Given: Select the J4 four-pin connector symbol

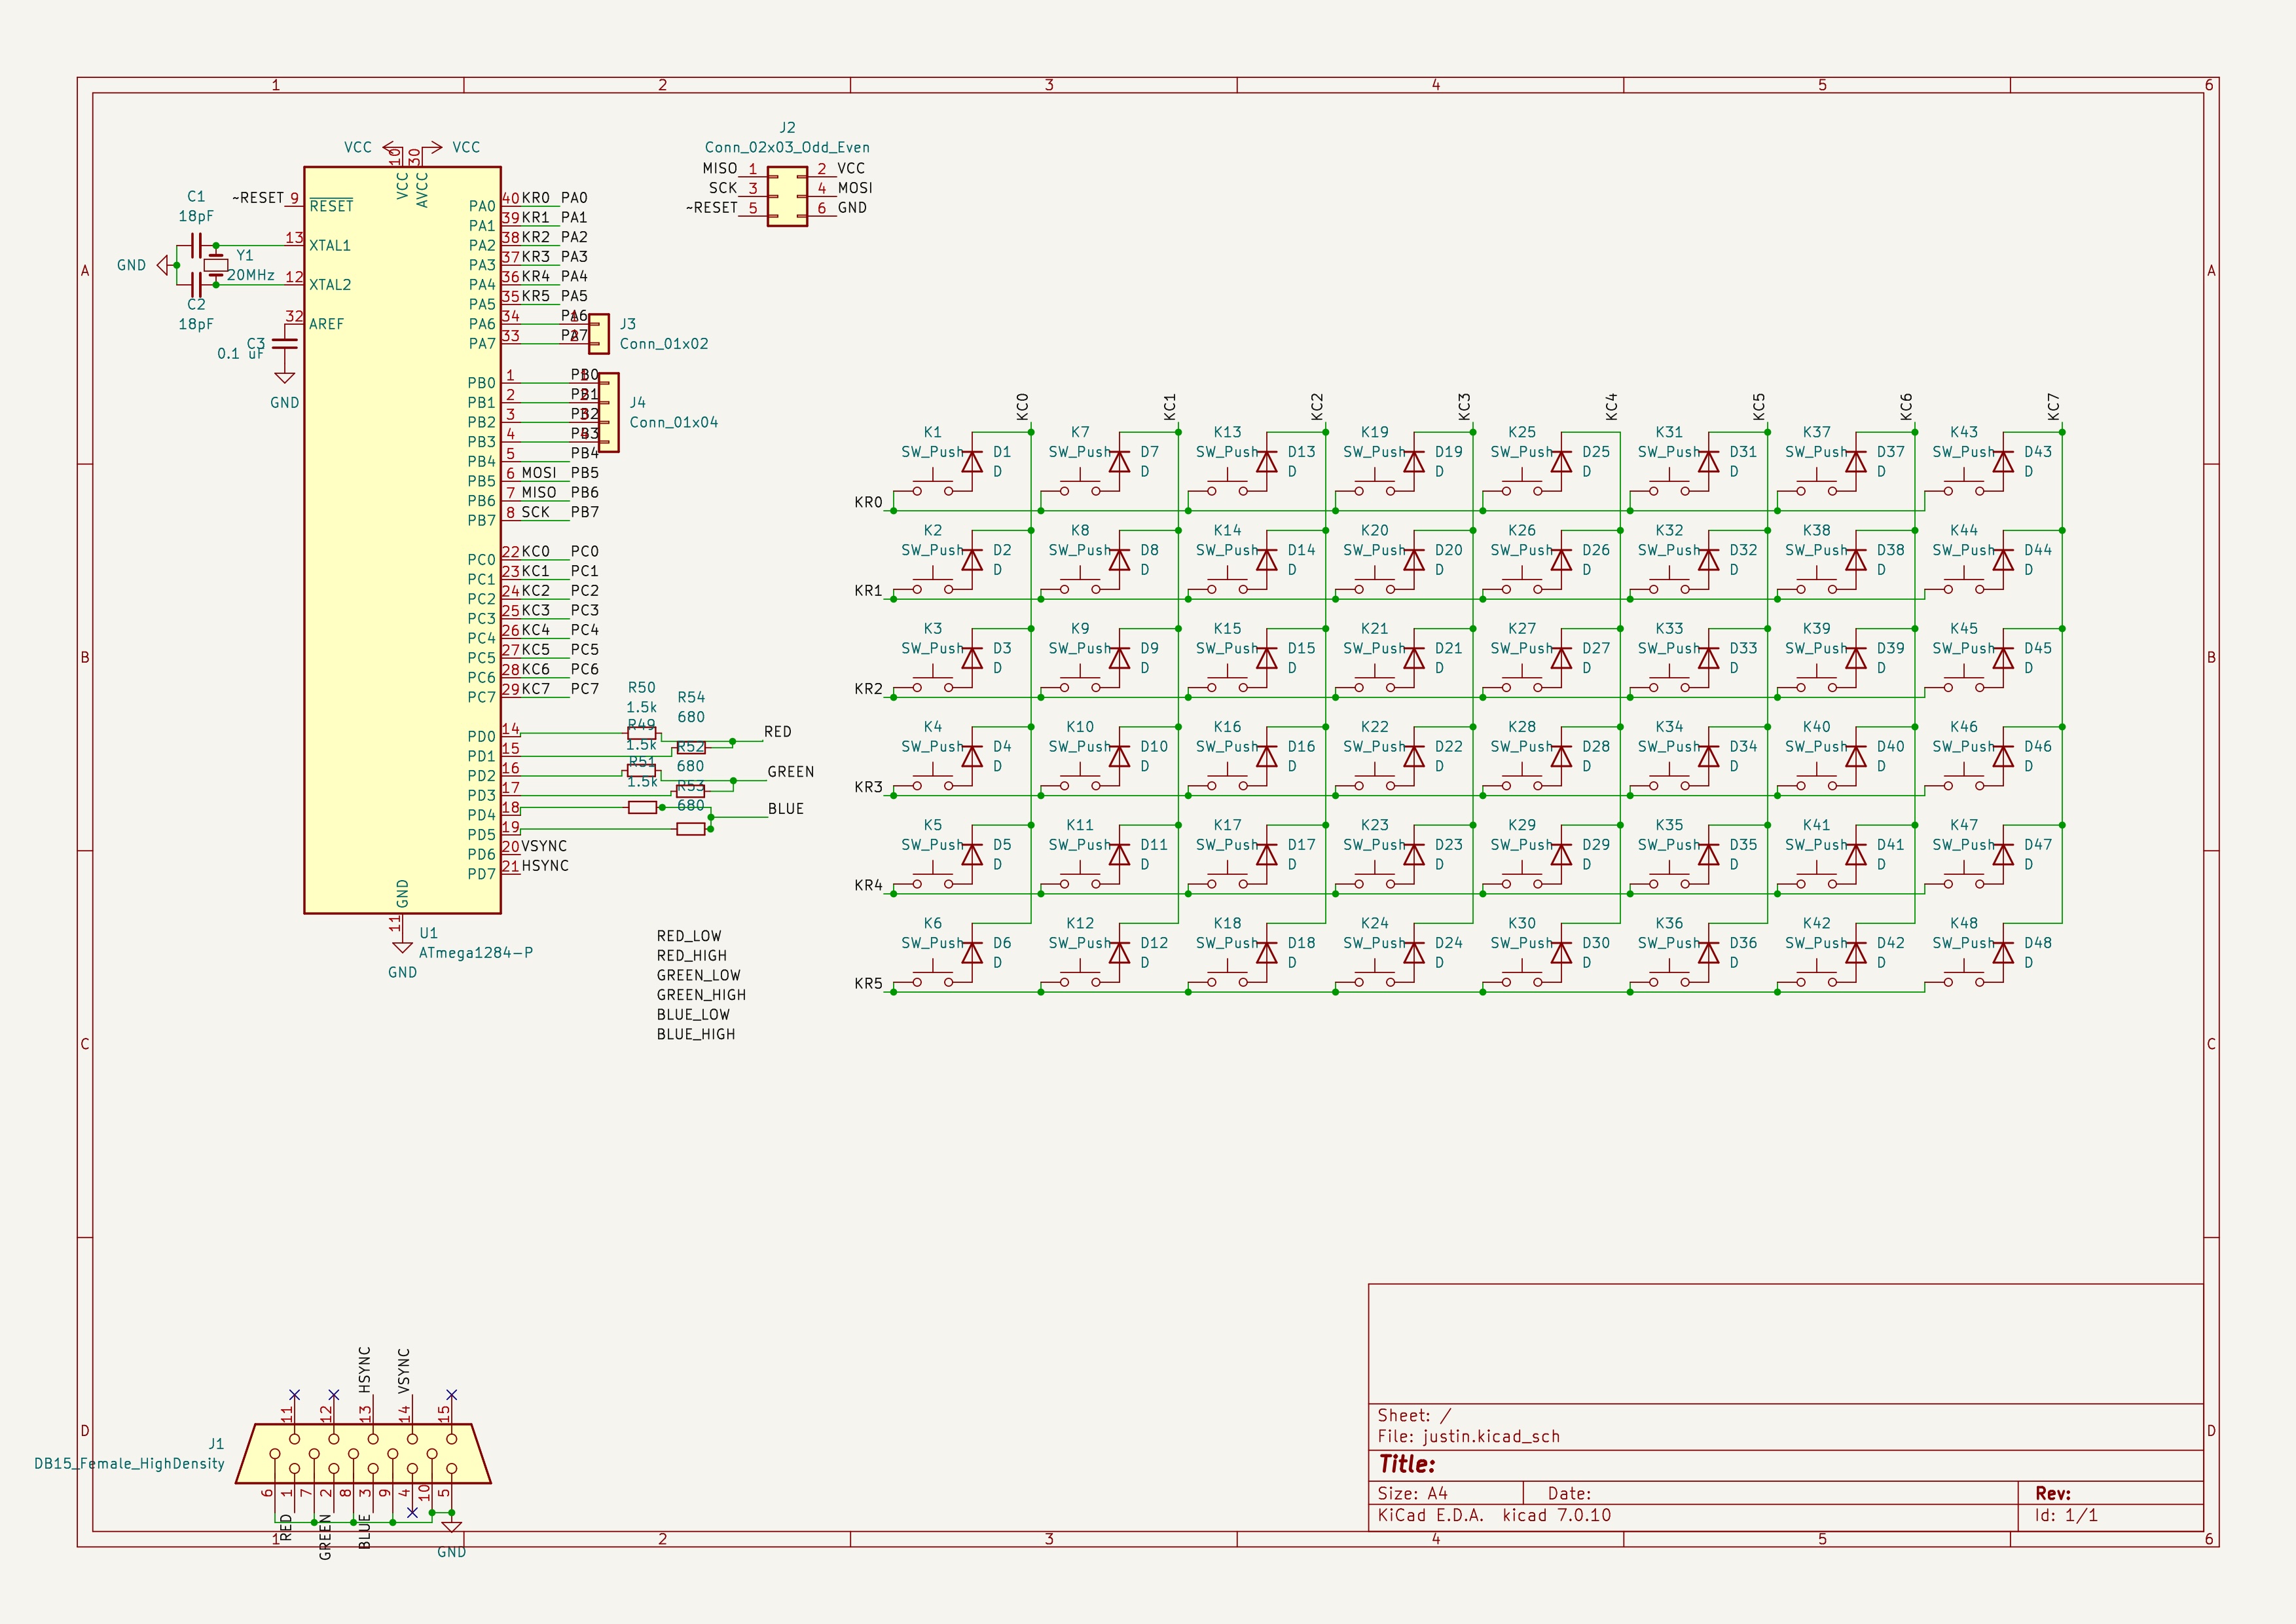Looking at the screenshot, I should (608, 413).
